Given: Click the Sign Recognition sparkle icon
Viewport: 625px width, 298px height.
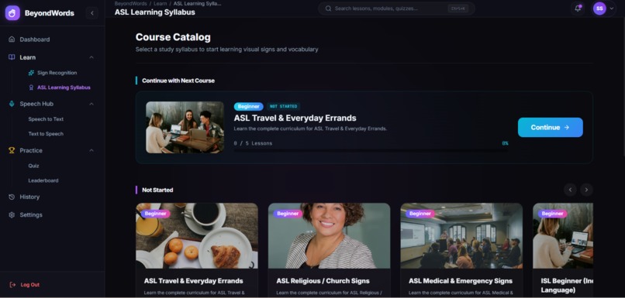Looking at the screenshot, I should [x=31, y=73].
